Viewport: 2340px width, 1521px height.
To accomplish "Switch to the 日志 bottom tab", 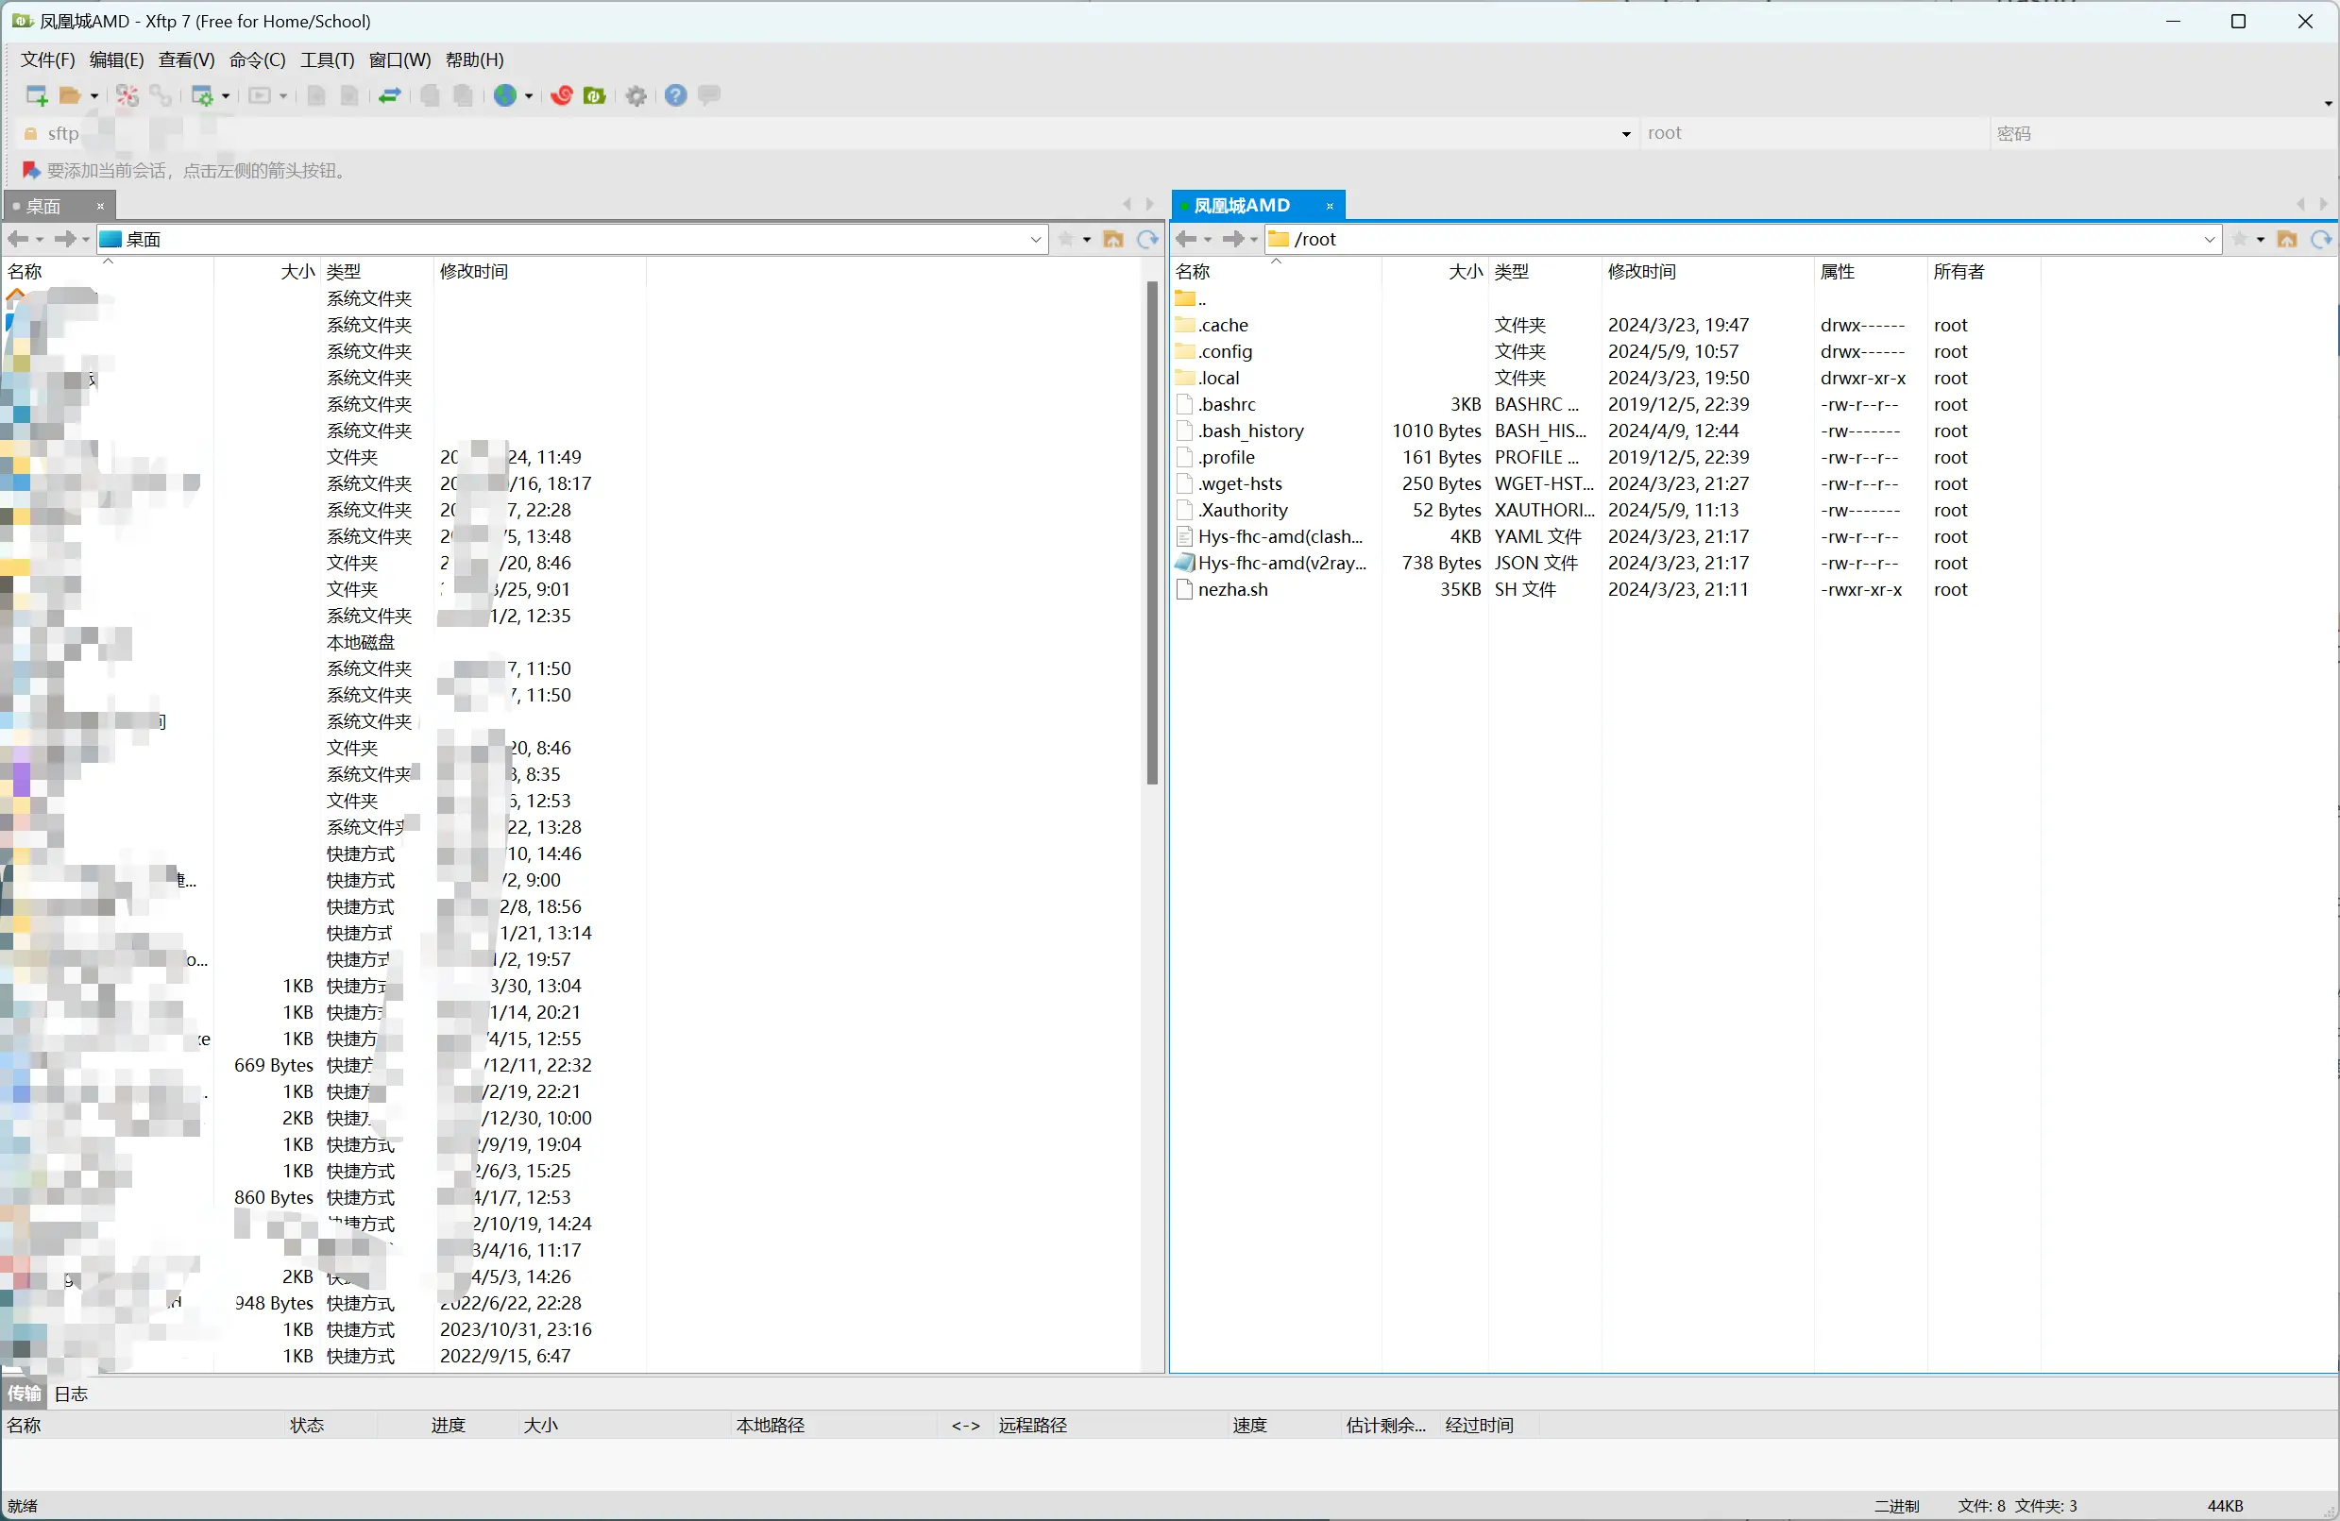I will [x=71, y=1394].
